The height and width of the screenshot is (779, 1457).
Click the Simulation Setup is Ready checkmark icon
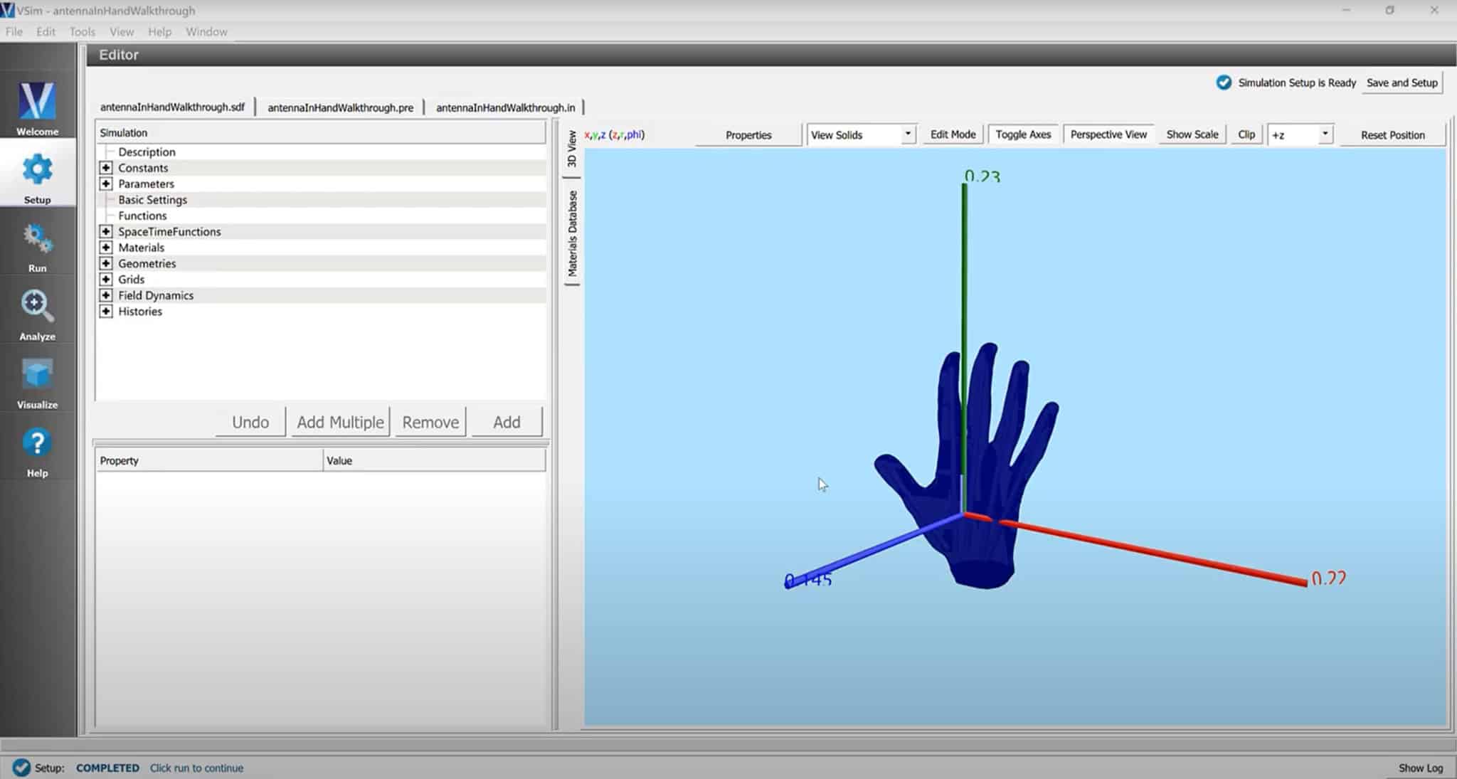1224,83
